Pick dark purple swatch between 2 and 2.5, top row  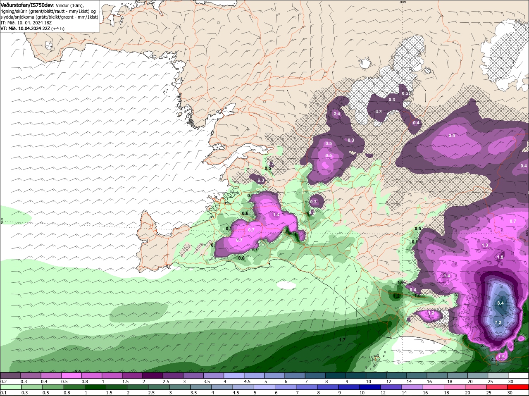153,375
